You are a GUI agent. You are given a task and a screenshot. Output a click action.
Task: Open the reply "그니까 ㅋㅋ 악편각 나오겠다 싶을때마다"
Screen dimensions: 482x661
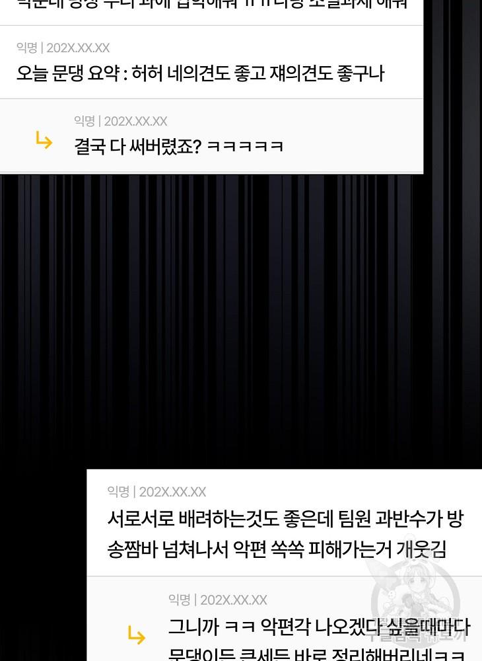point(319,627)
